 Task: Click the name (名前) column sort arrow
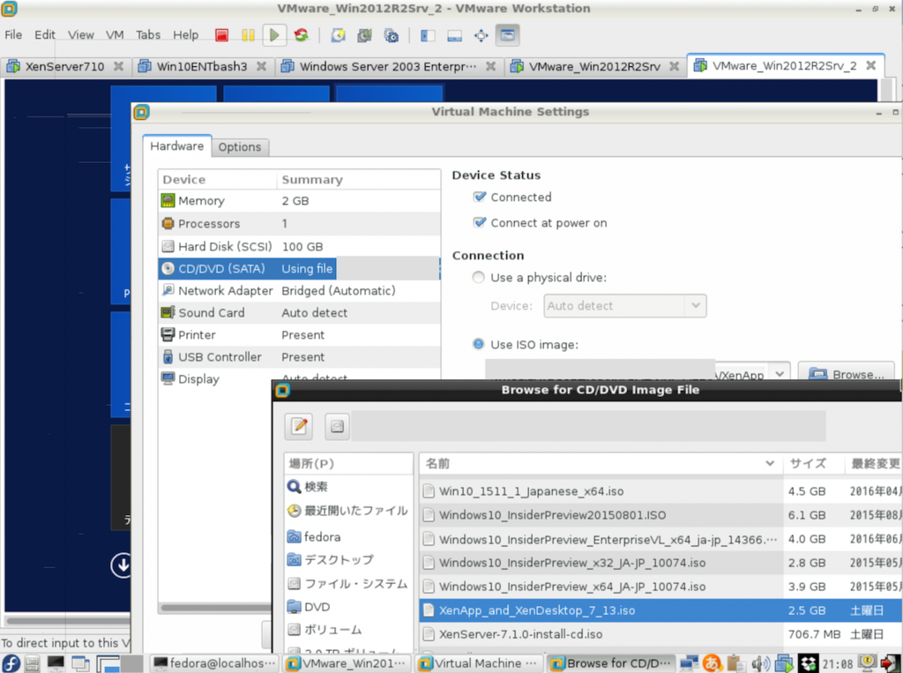point(769,464)
